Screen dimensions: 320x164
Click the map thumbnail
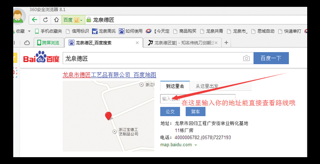(108, 116)
